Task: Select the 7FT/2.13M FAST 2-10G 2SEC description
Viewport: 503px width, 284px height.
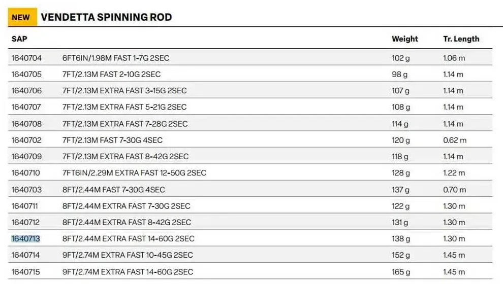Action: [x=111, y=74]
